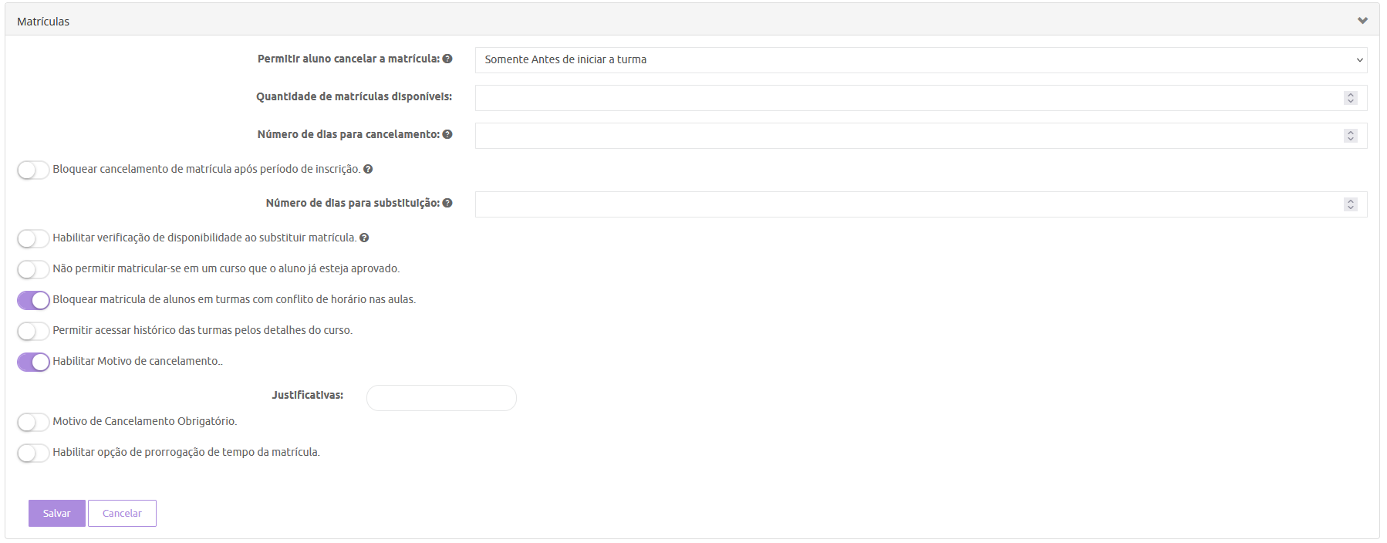Click the Cancelar button
This screenshot has height=543, width=1387.
122,513
